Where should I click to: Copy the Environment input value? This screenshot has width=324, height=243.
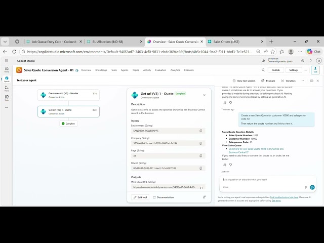200,131
